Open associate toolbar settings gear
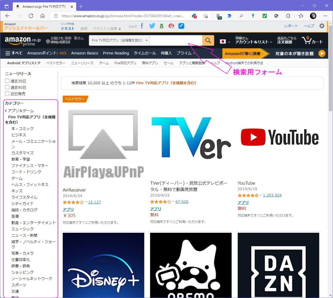This screenshot has width=333, height=298. coord(322,26)
